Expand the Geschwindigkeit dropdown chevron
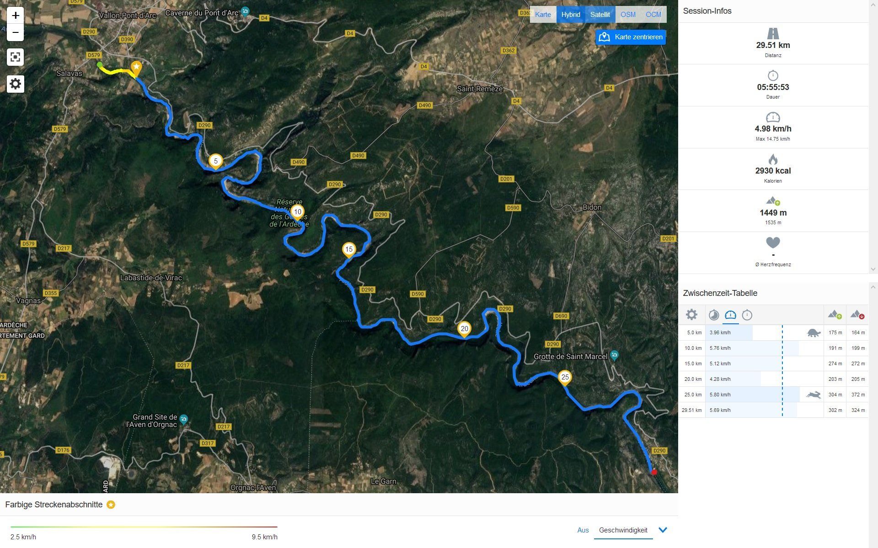Viewport: 878px width, 548px height. click(x=663, y=530)
